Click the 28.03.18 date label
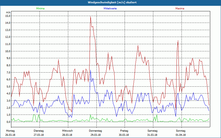This screenshot has width=221, height=138. 67,135
